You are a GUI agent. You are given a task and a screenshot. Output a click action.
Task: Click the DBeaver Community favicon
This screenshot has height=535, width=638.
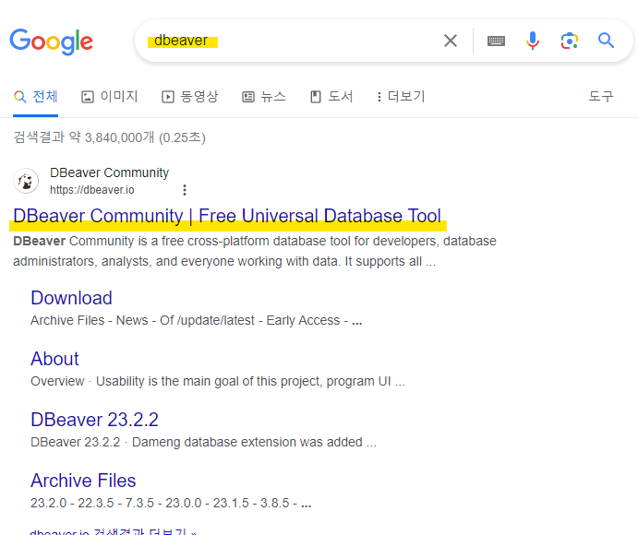26,181
